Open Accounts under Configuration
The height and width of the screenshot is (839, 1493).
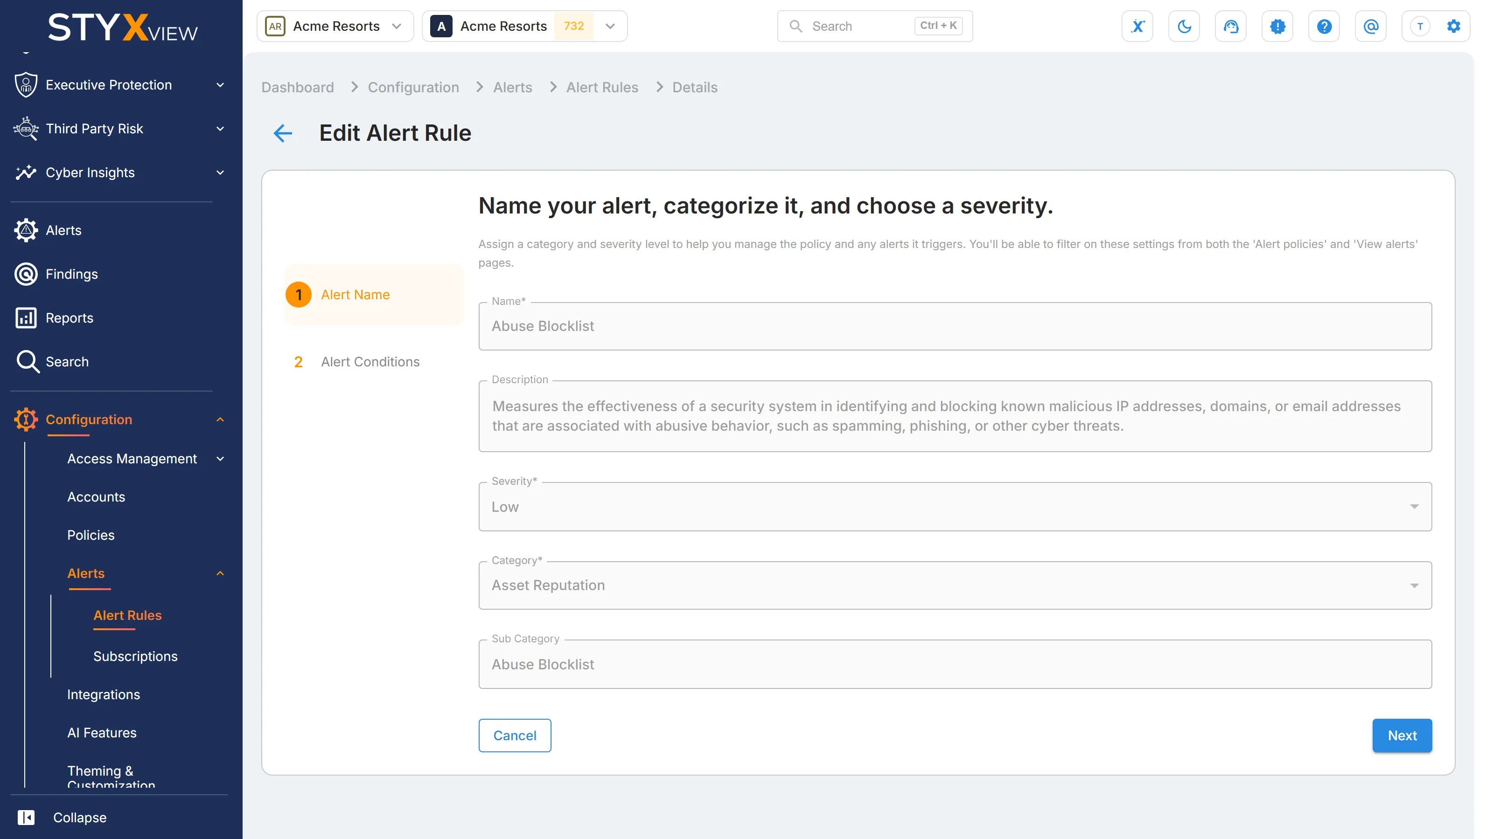(96, 497)
